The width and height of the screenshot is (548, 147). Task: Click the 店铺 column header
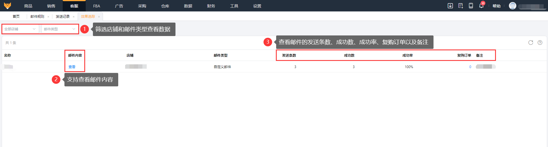pos(130,55)
